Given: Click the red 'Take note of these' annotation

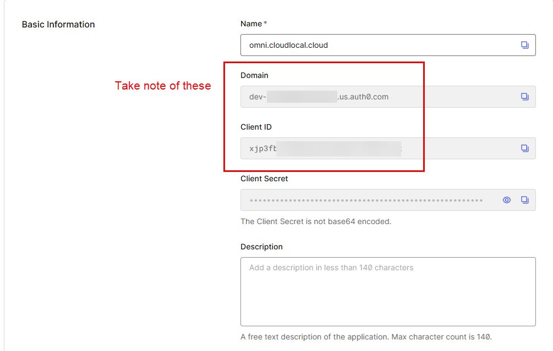Looking at the screenshot, I should tap(163, 86).
